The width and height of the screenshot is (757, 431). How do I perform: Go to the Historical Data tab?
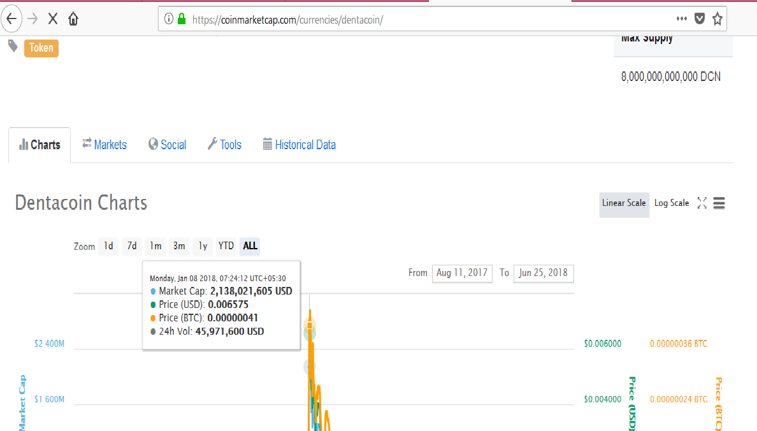[x=299, y=145]
